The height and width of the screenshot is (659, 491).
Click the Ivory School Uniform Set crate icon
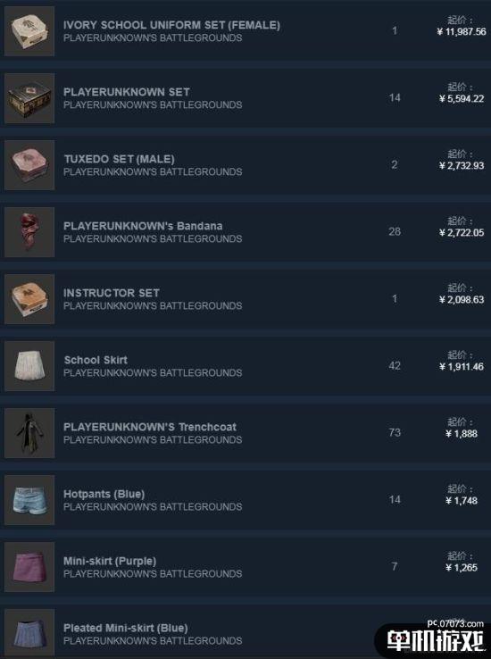[x=29, y=31]
